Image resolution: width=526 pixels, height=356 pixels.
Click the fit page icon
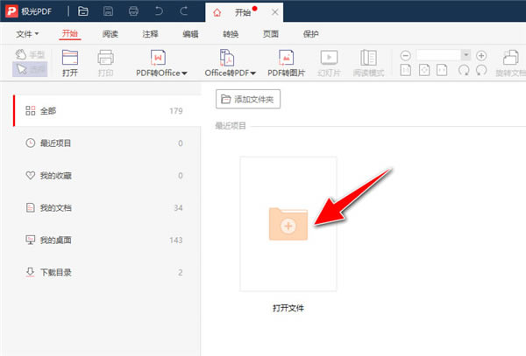tap(424, 70)
